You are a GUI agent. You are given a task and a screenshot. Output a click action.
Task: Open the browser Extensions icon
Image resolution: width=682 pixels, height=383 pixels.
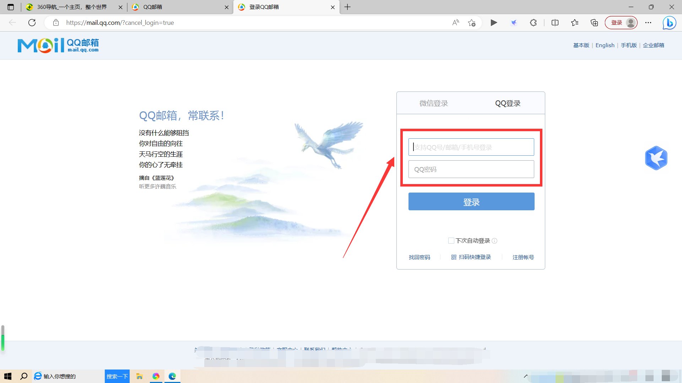533,22
